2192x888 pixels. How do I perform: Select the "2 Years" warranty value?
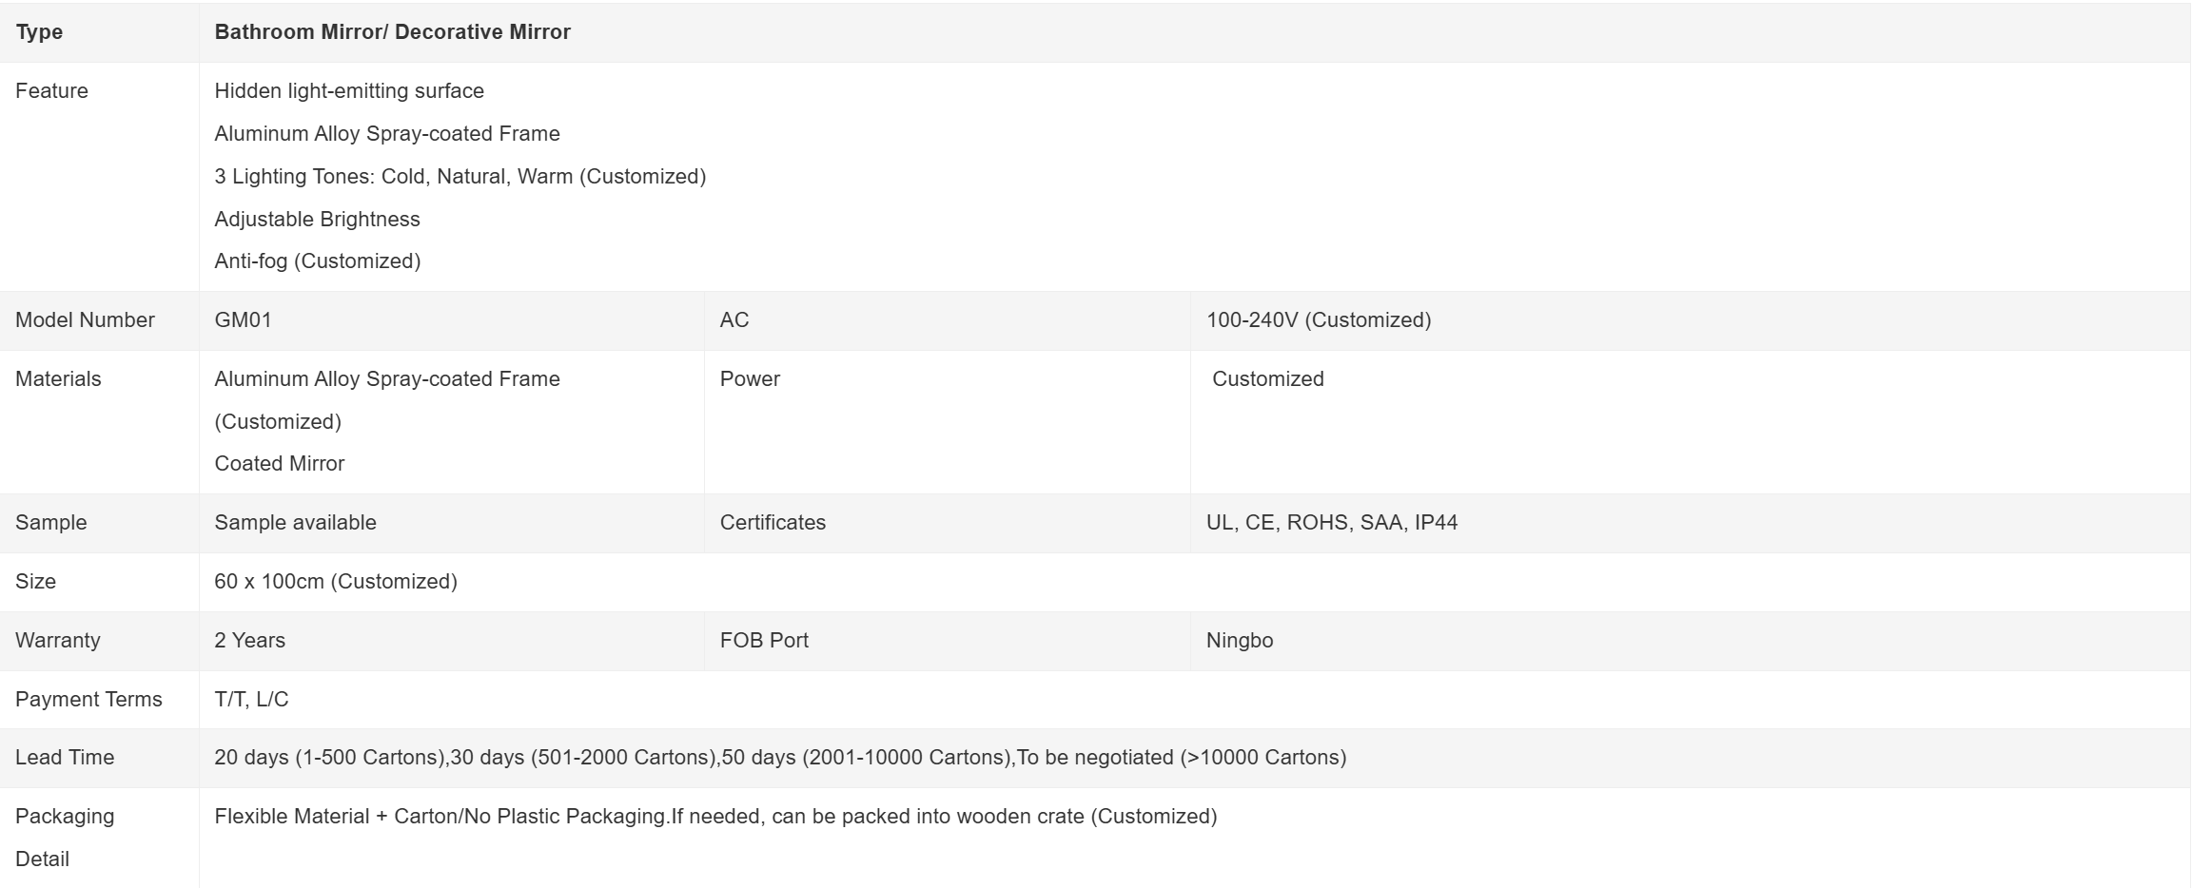(249, 641)
